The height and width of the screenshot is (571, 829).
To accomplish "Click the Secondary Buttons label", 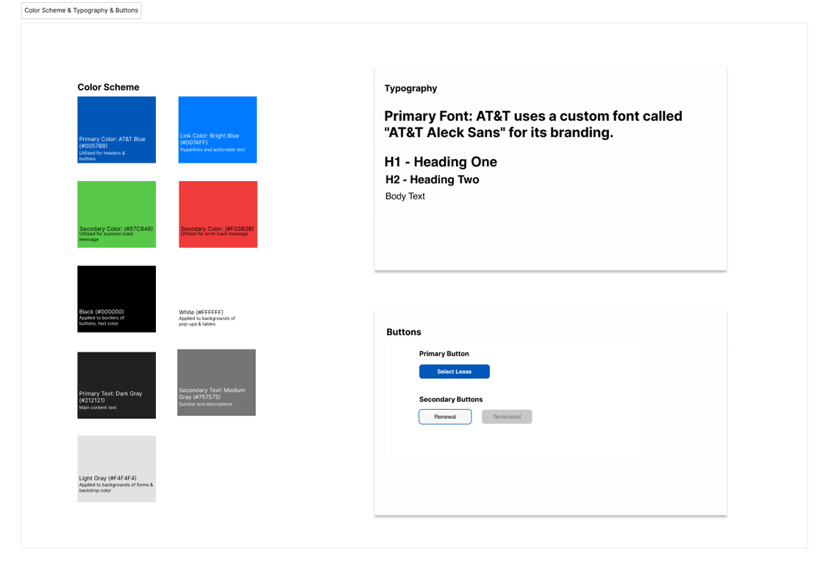I will click(451, 399).
